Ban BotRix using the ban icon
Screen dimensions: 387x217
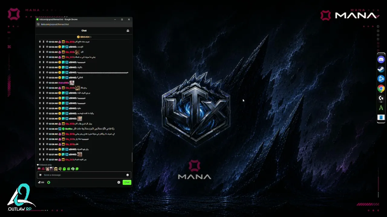47,129
